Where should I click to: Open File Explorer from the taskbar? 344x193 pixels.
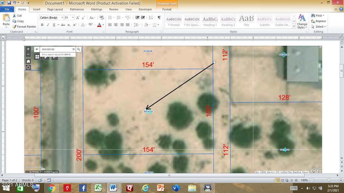(x=192, y=188)
